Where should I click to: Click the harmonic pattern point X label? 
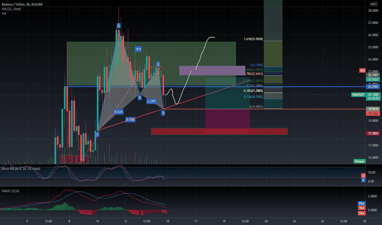97,134
